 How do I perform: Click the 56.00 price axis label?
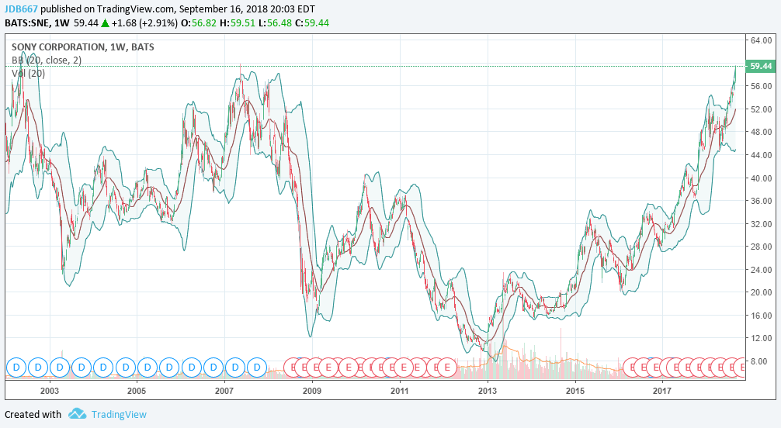761,86
